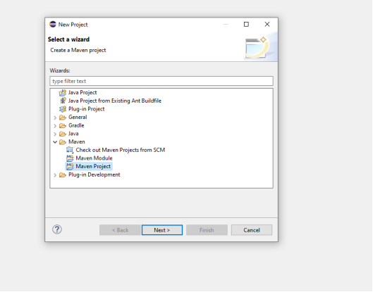This screenshot has height=292, width=373.
Task: Select 'Java Project from Existing Ant Buildfile'
Action: click(115, 101)
